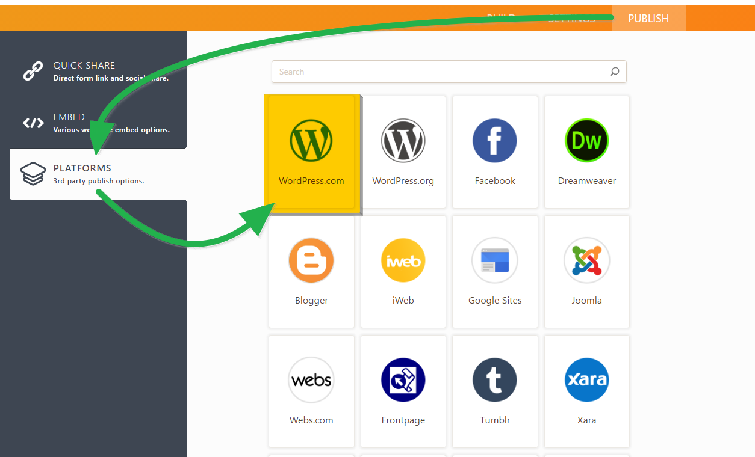The width and height of the screenshot is (755, 457).
Task: Click the Embed code brackets icon
Action: click(x=33, y=123)
